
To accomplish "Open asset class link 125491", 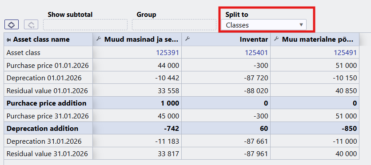I will click(345, 53).
